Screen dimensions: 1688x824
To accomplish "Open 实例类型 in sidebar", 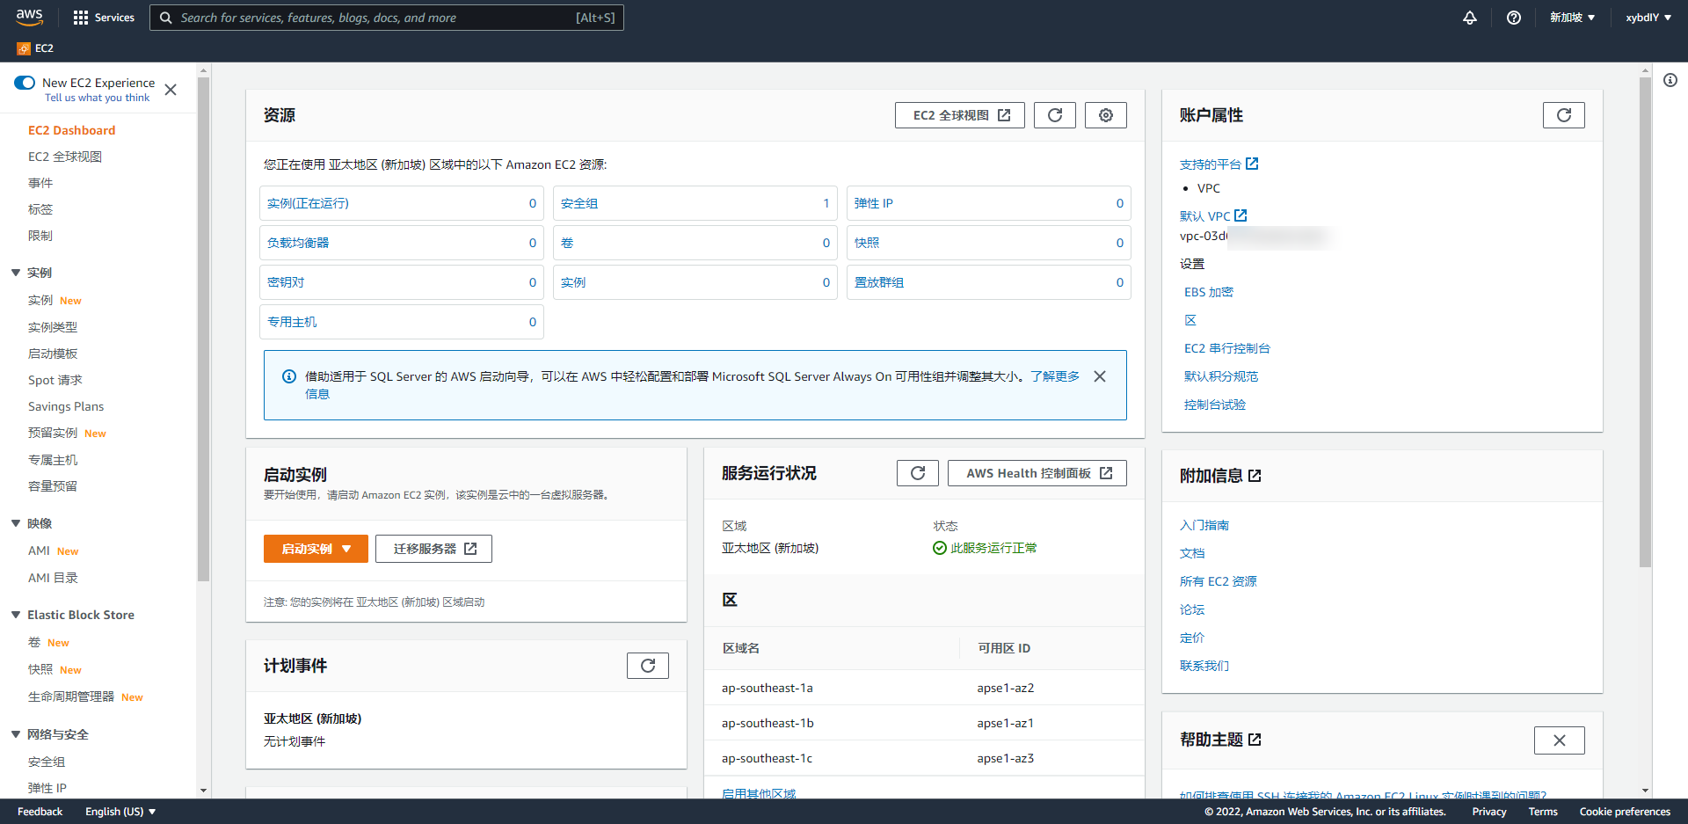I will click(53, 327).
